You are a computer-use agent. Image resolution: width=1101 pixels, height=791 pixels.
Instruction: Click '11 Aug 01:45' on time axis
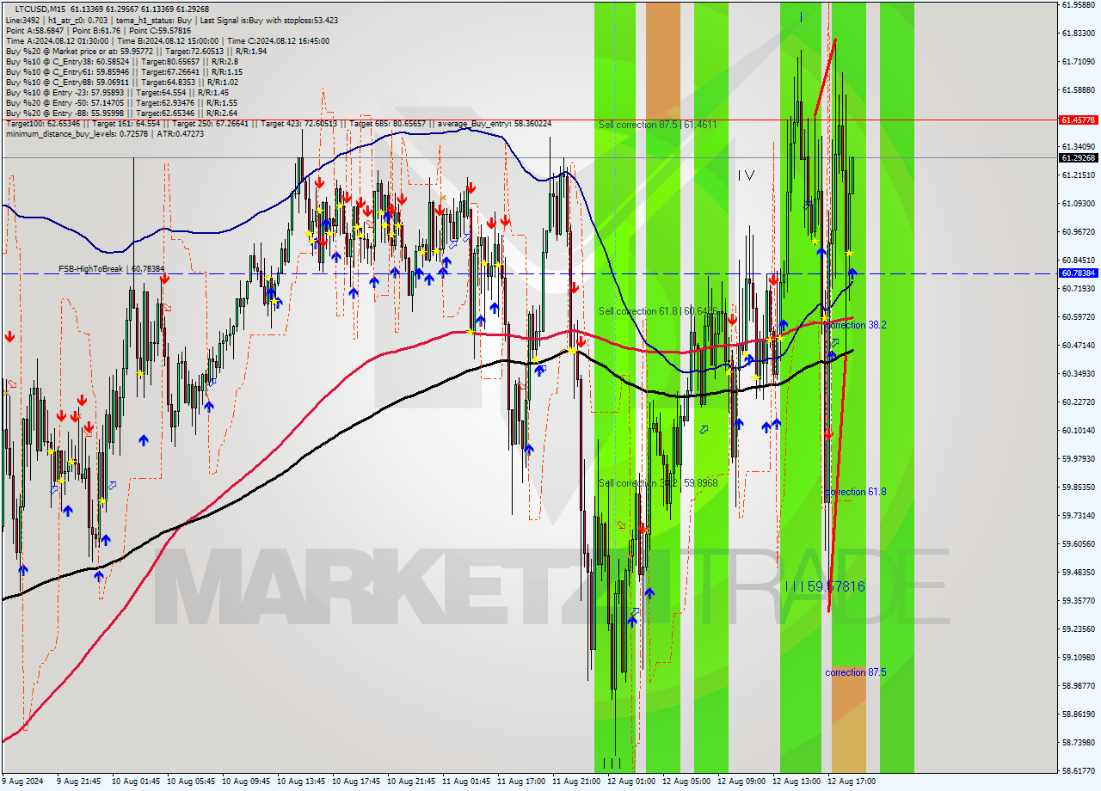coord(466,782)
